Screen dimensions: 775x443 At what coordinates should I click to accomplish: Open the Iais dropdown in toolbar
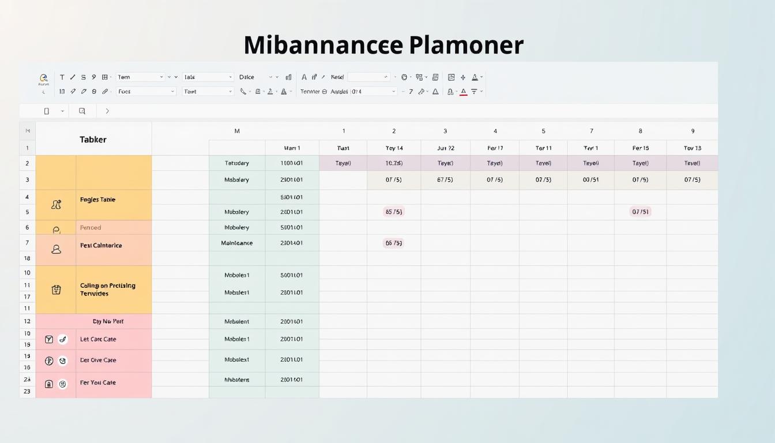coord(208,77)
